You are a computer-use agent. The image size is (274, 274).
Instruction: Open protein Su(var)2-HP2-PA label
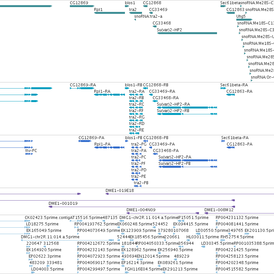[x=175, y=157]
